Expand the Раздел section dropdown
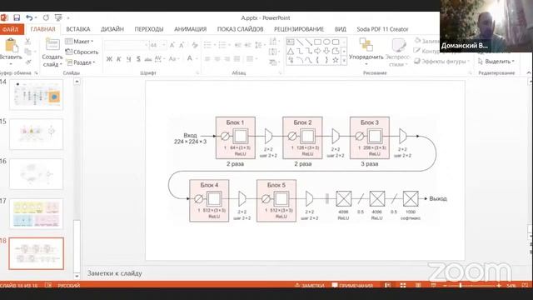The width and height of the screenshot is (533, 300). pos(81,62)
